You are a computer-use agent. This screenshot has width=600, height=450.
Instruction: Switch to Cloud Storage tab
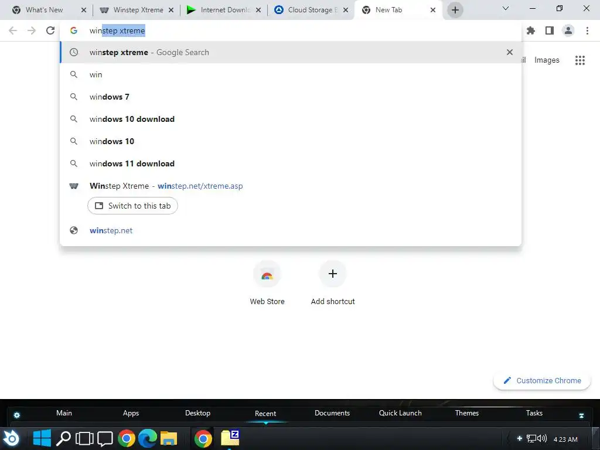(x=312, y=10)
